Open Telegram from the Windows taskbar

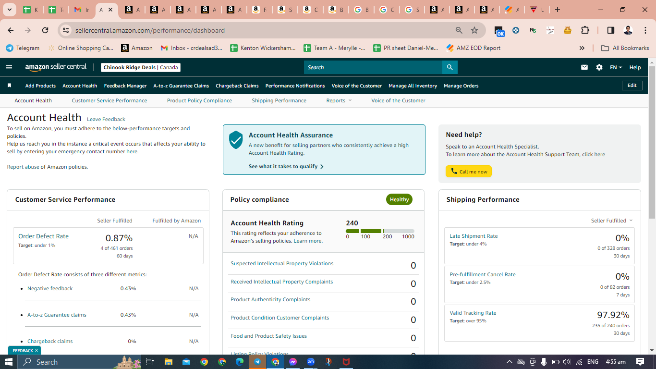[257, 362]
